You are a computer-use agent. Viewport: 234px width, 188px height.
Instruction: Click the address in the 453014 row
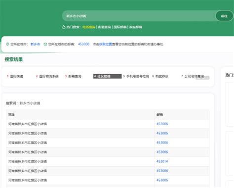click(x=28, y=161)
